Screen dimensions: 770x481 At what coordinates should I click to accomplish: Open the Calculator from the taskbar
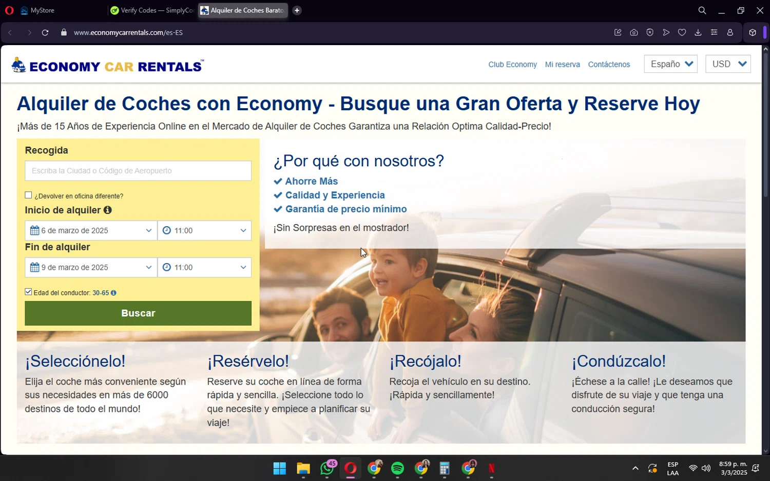[x=445, y=468]
